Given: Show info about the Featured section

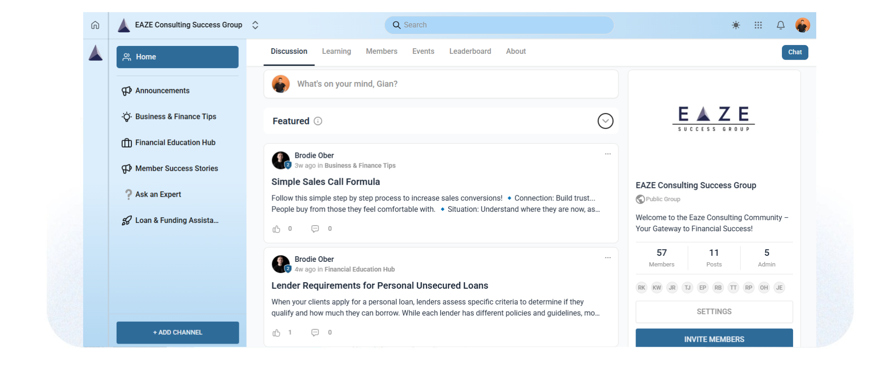Looking at the screenshot, I should [x=318, y=121].
